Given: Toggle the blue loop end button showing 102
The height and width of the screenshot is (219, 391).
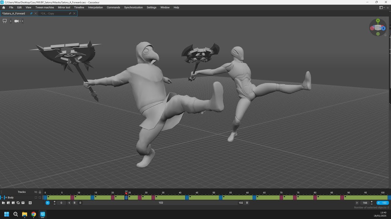Looking at the screenshot, I should (x=383, y=203).
